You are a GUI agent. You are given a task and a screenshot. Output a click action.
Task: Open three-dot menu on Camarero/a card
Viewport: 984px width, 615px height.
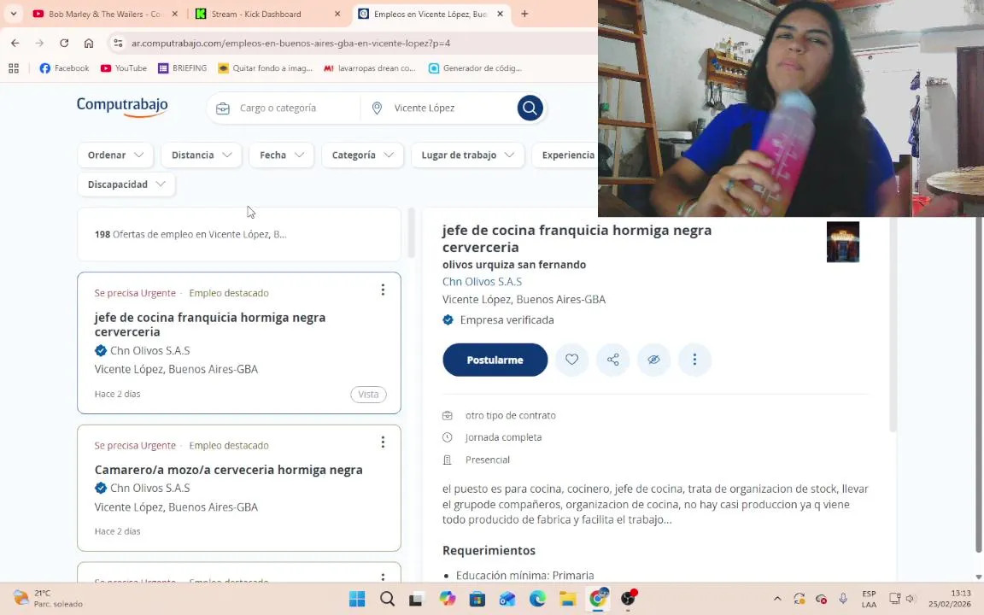pos(383,442)
